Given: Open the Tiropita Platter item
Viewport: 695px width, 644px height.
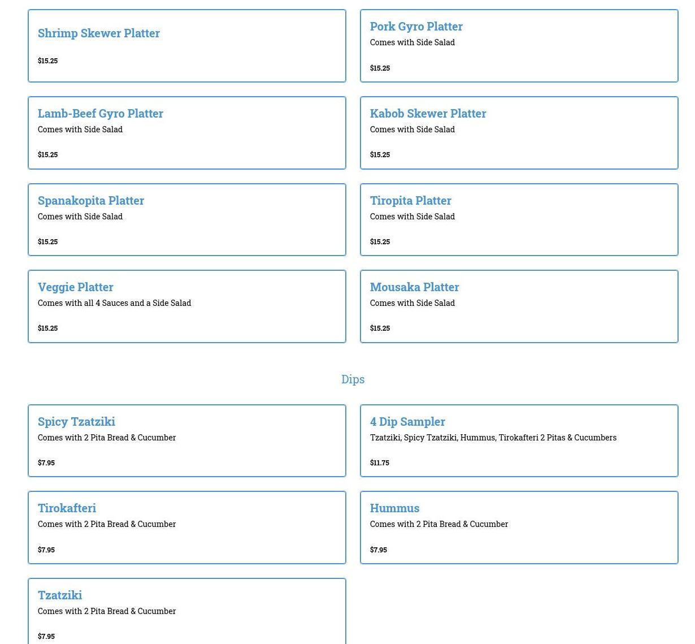Looking at the screenshot, I should 519,220.
